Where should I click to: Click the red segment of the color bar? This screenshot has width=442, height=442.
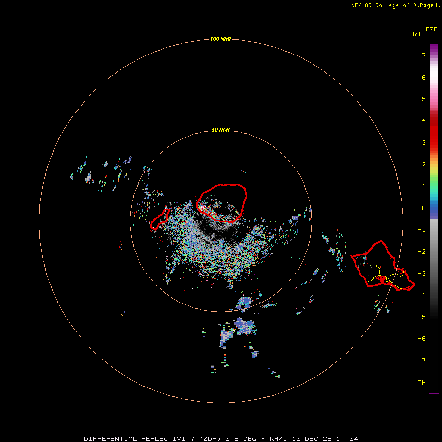click(434, 133)
